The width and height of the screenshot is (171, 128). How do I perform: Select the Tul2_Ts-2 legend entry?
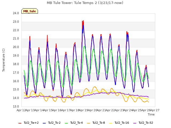click(52, 123)
